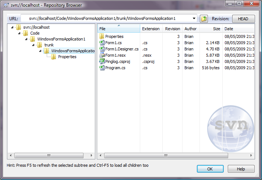Select the trunk tree label
The width and height of the screenshot is (262, 180).
pyautogui.click(x=49, y=45)
